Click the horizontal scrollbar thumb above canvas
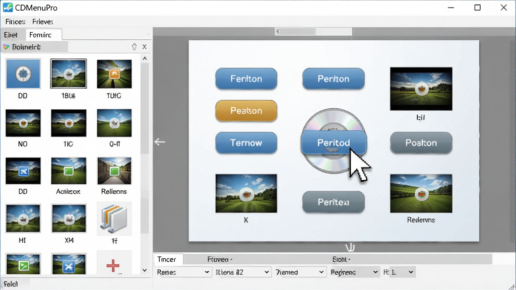516x290 pixels. coord(298,32)
